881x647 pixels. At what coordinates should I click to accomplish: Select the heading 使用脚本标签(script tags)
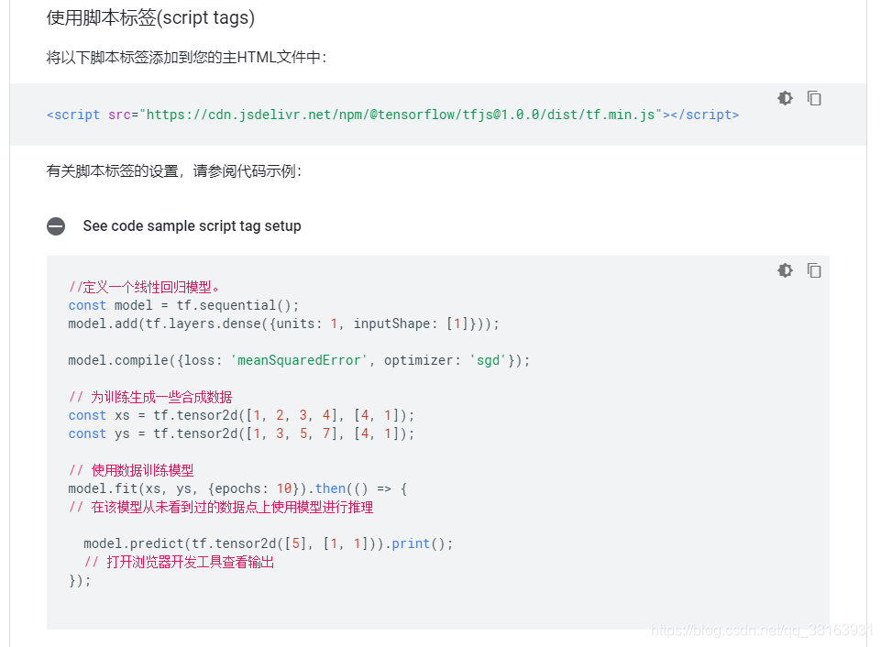tap(149, 17)
